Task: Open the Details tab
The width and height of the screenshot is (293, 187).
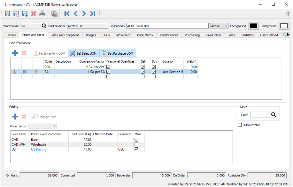Action: (11, 35)
